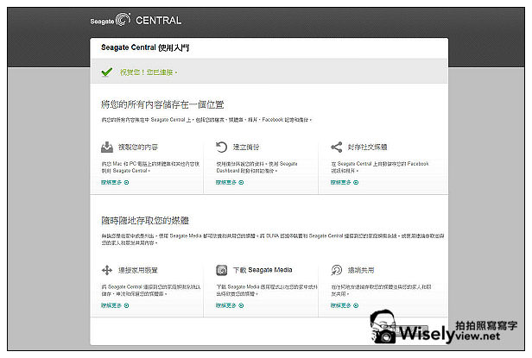
Task: Click the "下載 Seagate Media" heading
Action: [263, 270]
